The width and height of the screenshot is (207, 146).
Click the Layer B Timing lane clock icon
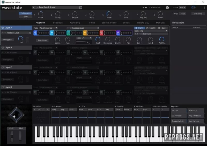[35, 52]
